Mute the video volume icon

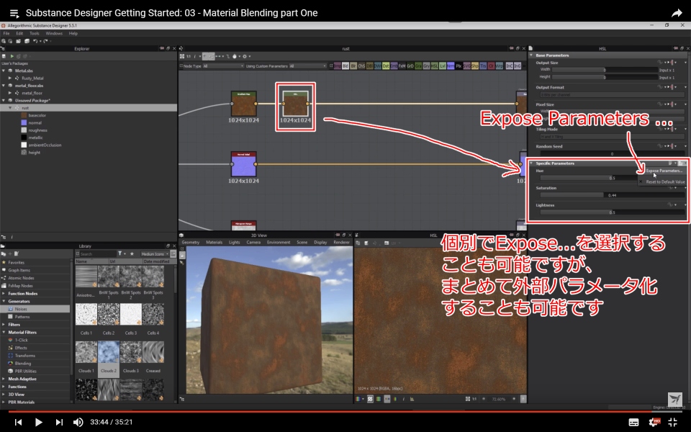click(x=78, y=423)
